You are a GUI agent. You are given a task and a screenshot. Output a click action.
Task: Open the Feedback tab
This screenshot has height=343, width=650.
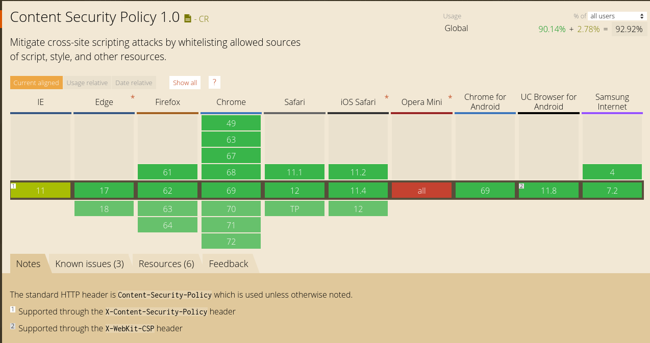point(229,263)
